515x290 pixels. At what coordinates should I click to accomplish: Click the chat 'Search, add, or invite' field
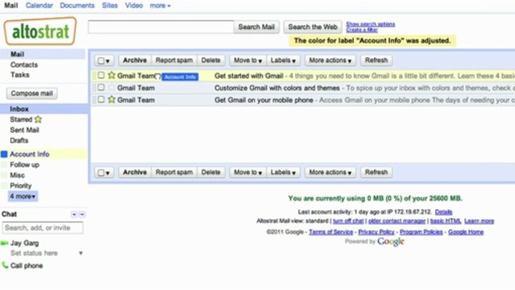pos(43,228)
